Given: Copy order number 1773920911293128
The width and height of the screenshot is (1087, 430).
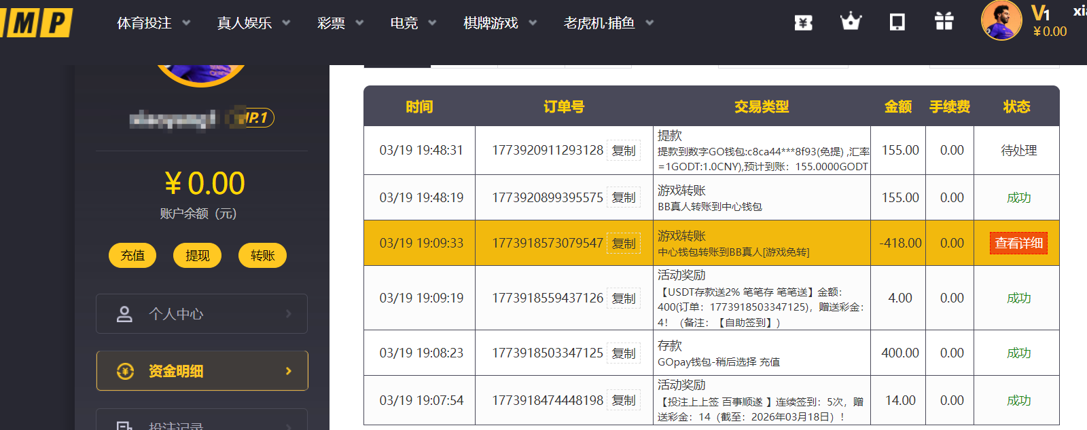Looking at the screenshot, I should click(624, 151).
